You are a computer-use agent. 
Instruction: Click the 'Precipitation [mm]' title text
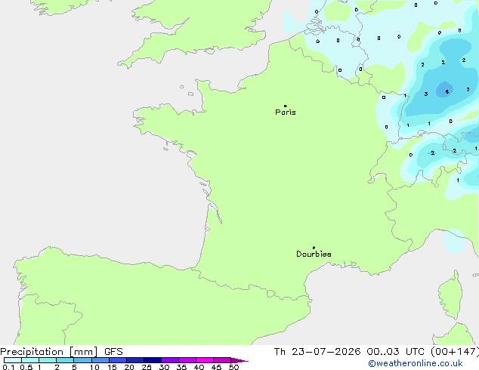(x=49, y=352)
